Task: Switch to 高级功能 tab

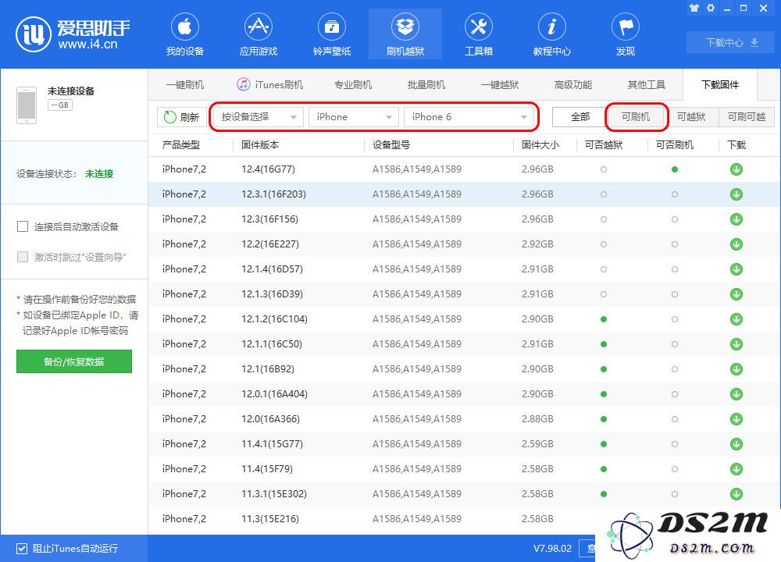Action: pos(572,84)
